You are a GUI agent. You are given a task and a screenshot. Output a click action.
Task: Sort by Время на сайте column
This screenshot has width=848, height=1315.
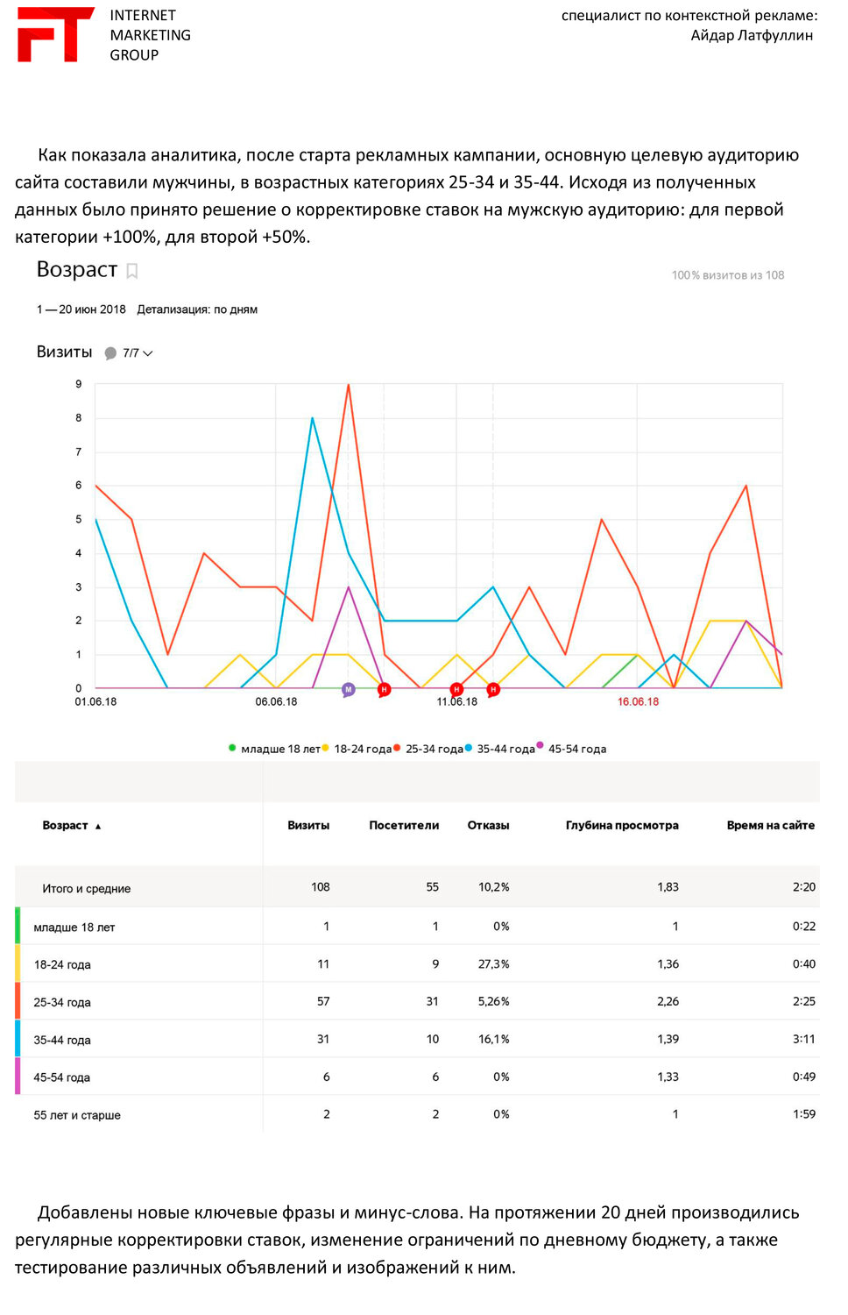pyautogui.click(x=771, y=825)
